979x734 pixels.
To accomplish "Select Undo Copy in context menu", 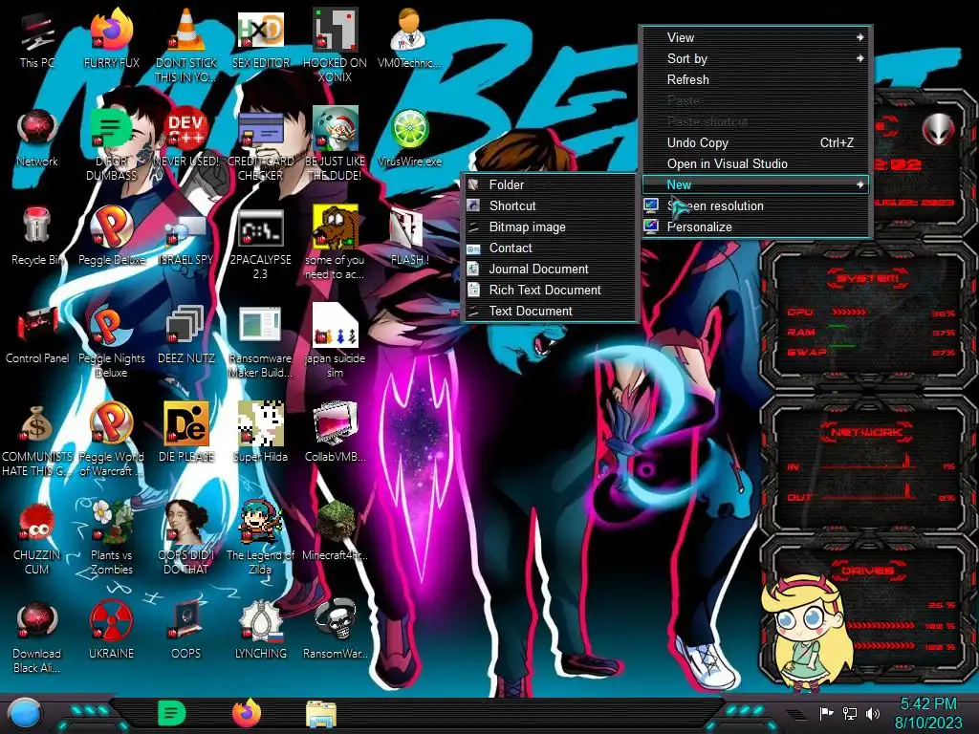I will pos(756,143).
